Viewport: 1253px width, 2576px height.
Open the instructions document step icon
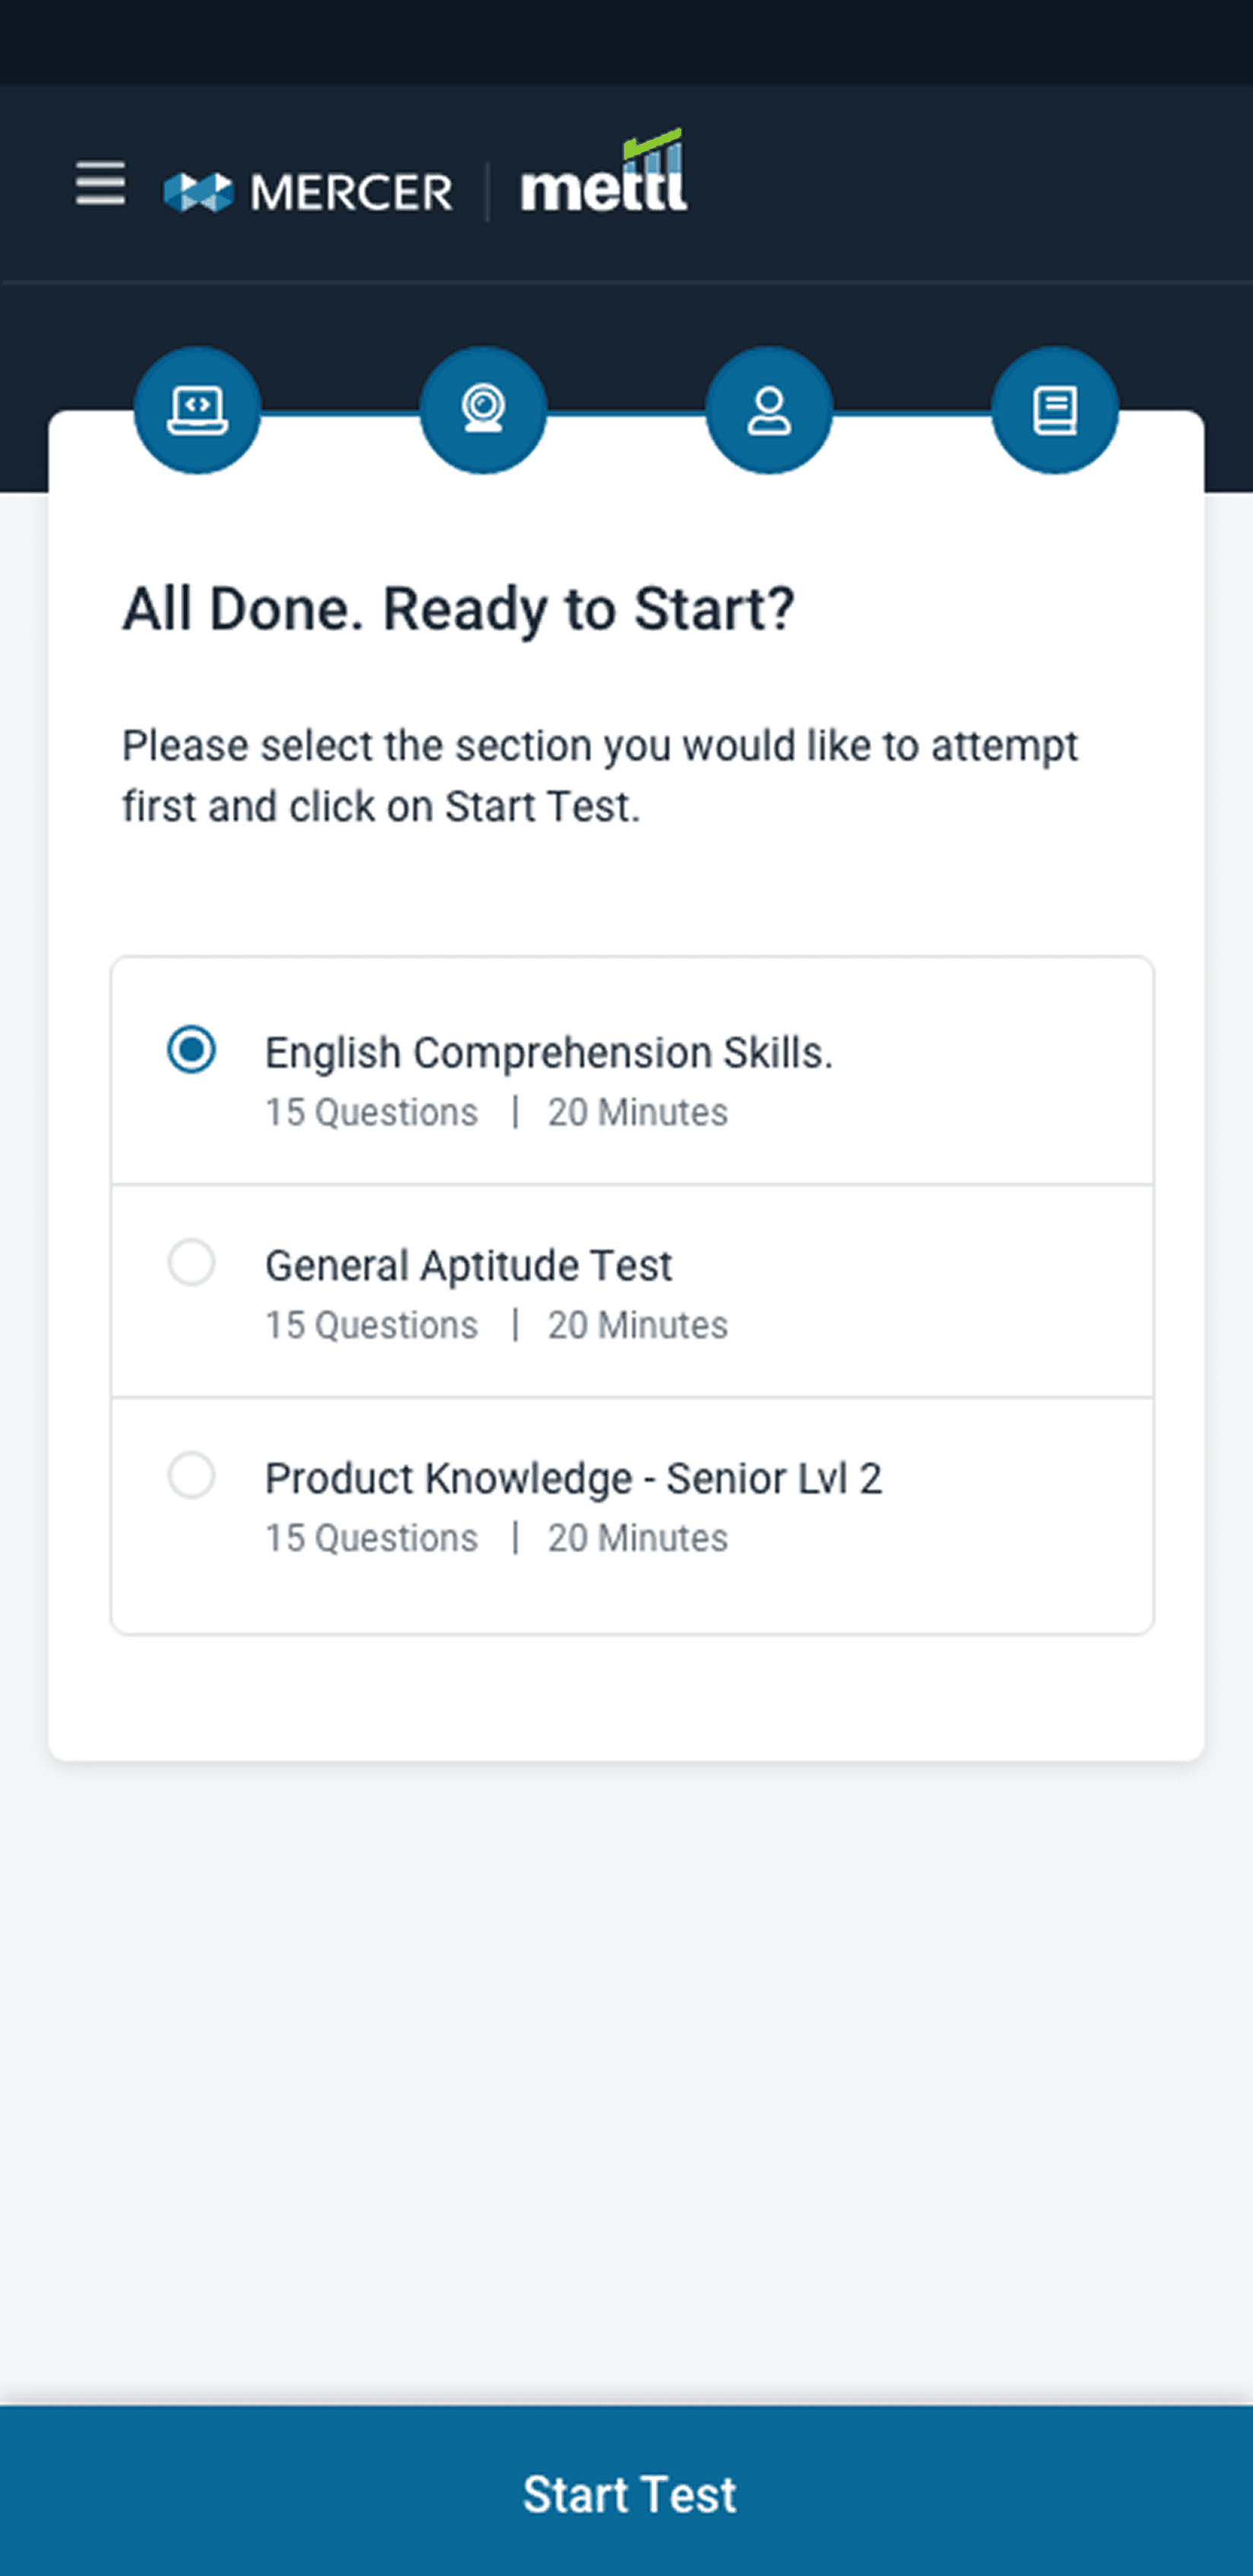click(x=1054, y=409)
